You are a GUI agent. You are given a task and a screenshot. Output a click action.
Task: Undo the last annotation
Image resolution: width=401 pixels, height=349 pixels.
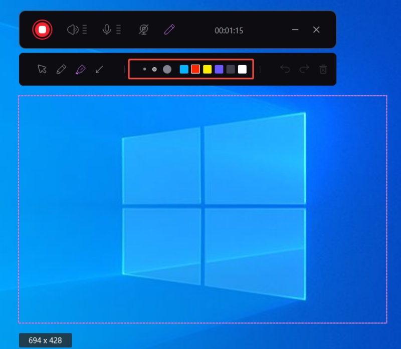coord(285,69)
